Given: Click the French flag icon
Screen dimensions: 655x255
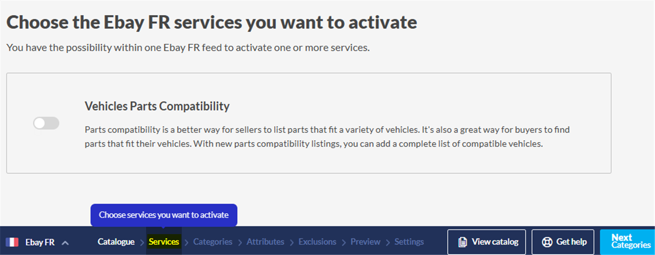Looking at the screenshot, I should 12,242.
